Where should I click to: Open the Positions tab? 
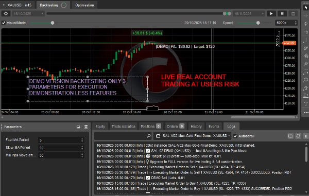click(151, 127)
